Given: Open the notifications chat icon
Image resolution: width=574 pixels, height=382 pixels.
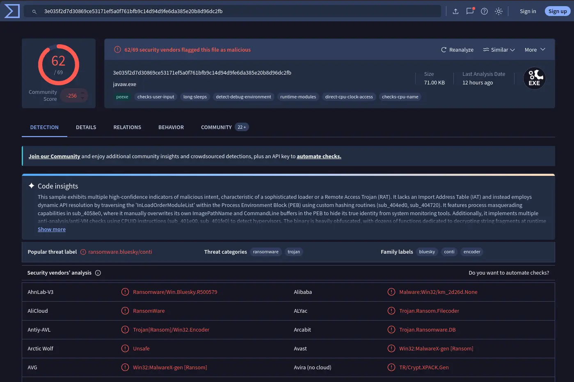Looking at the screenshot, I should pos(470,11).
